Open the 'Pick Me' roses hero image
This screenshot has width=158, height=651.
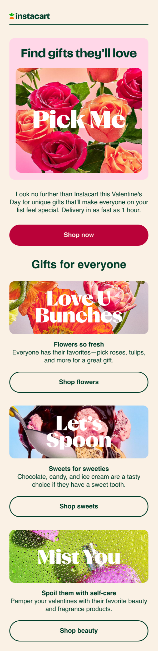point(79,120)
